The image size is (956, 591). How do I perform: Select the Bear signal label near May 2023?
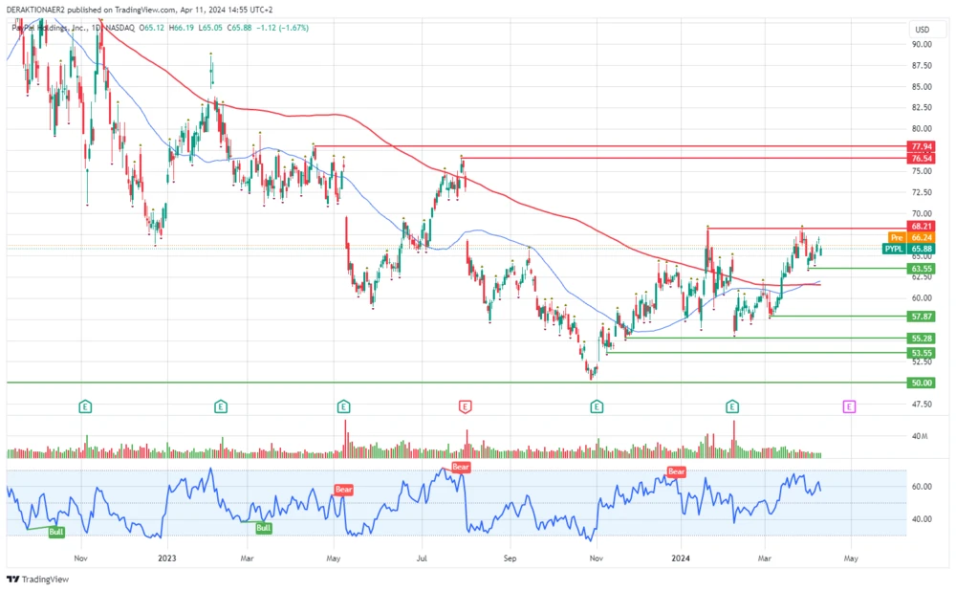[x=344, y=490]
